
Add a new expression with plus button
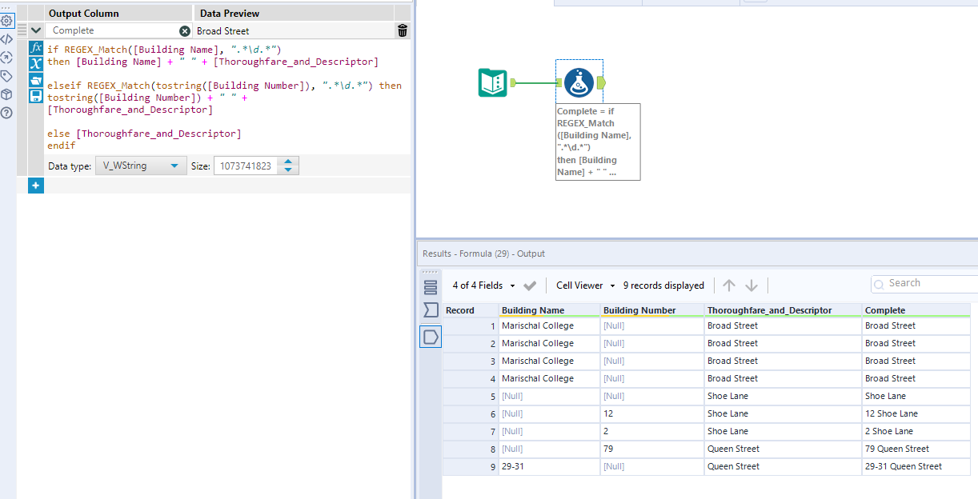(x=35, y=186)
